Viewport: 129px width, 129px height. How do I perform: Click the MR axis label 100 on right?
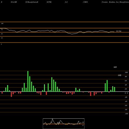click(x=126, y=72)
